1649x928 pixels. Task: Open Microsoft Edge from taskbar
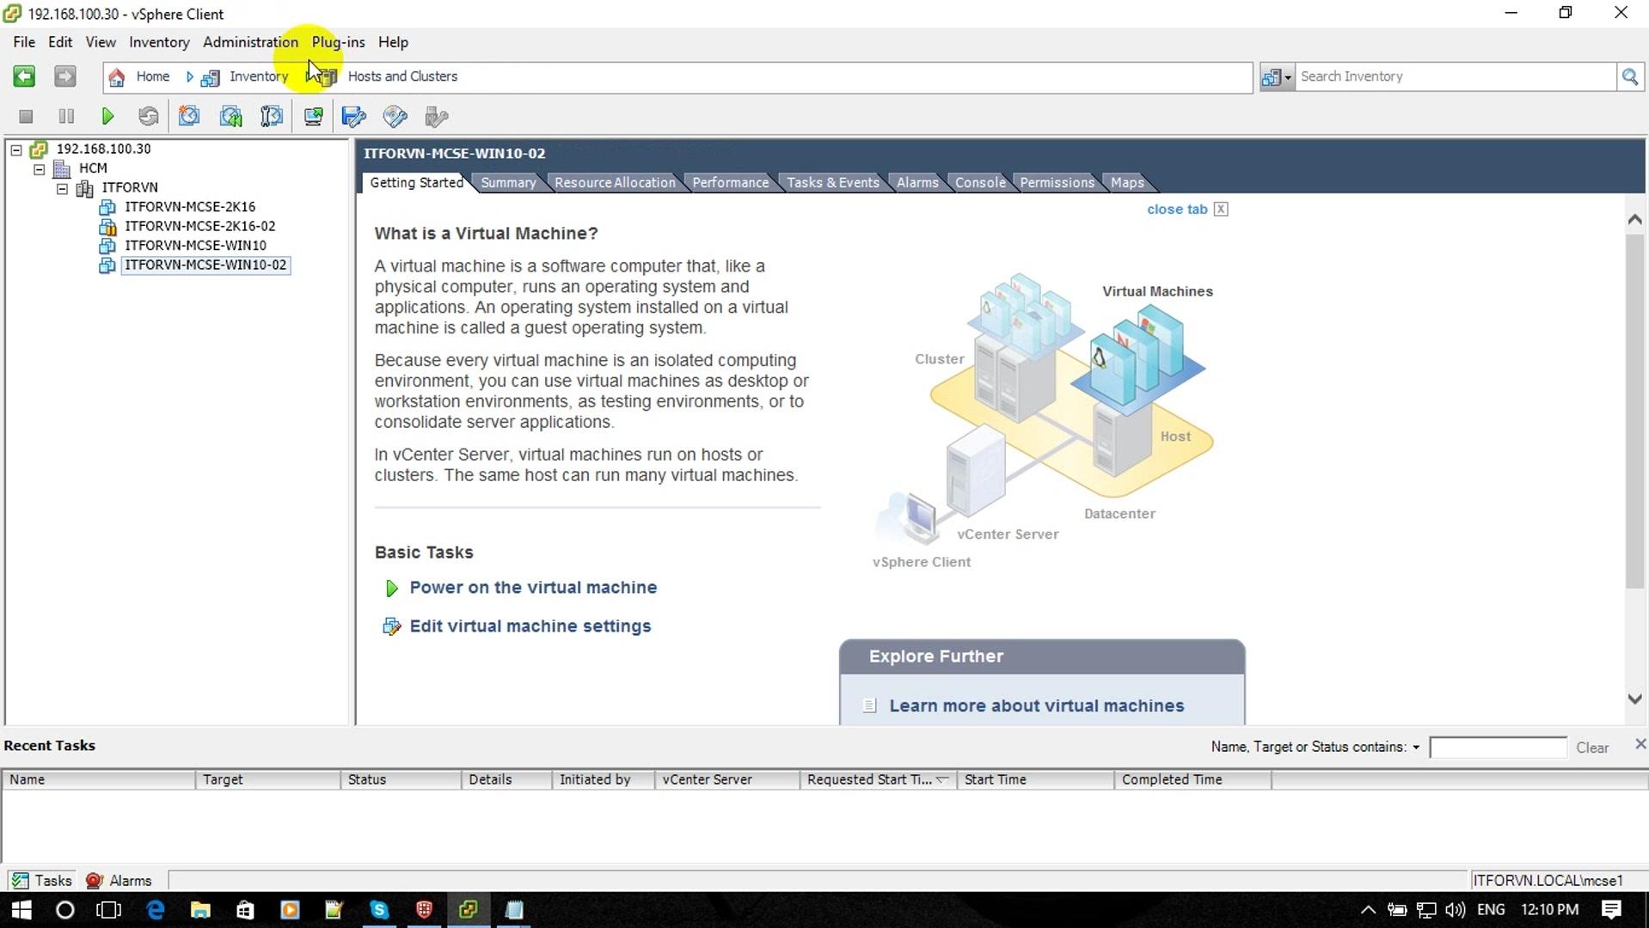[156, 910]
